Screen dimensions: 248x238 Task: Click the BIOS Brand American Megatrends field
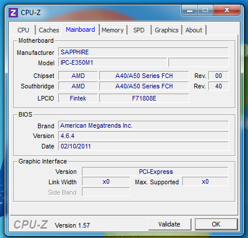[x=144, y=125]
